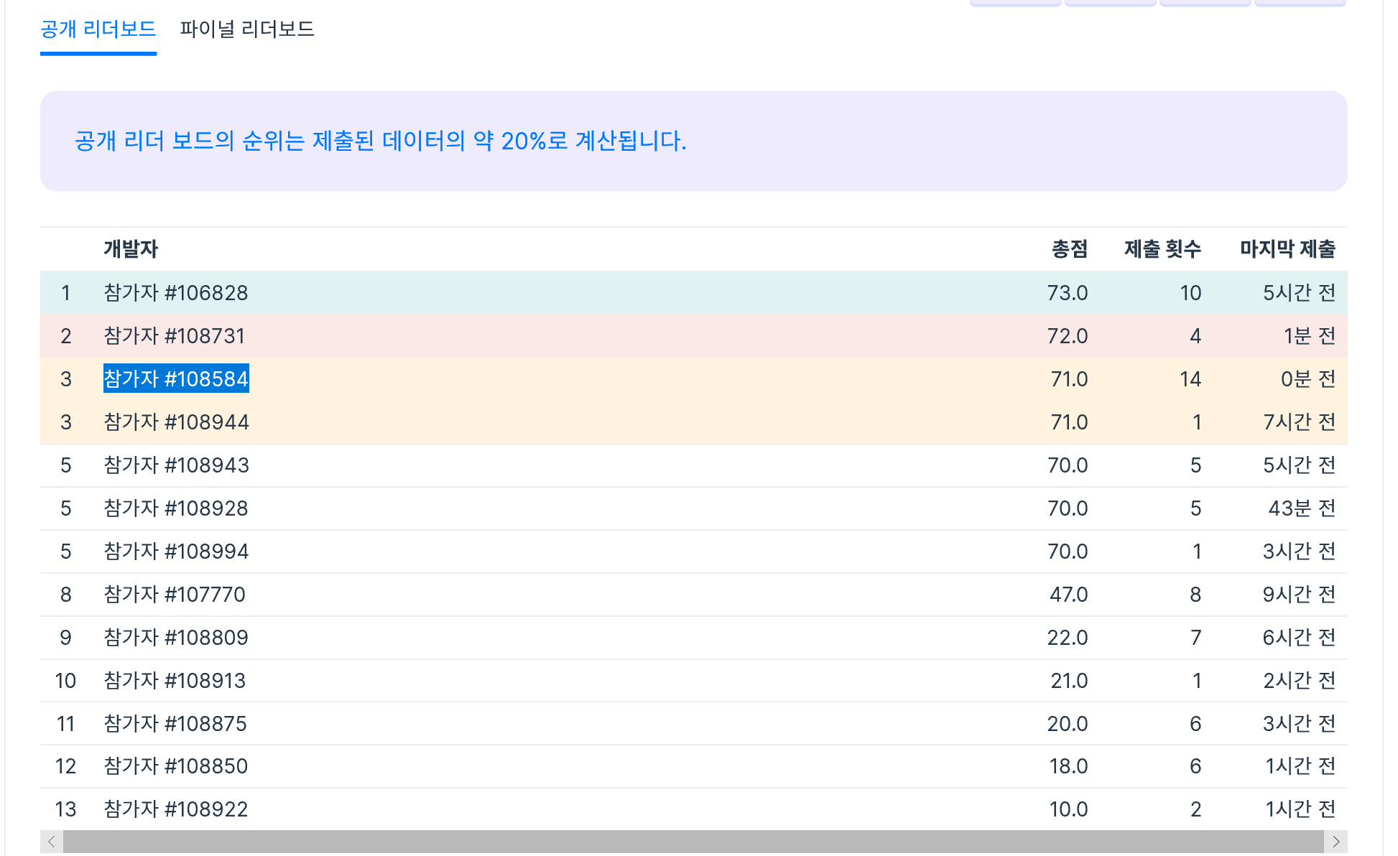Click the 총점 column header
Screen dimensions: 1398x856
(1069, 249)
